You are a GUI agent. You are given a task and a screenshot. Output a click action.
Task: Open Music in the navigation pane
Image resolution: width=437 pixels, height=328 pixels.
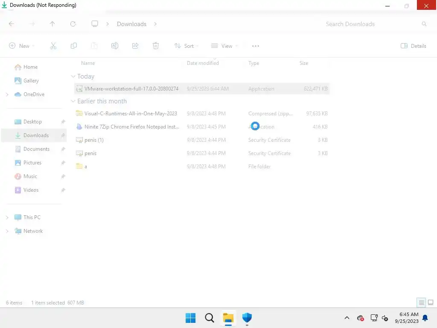[30, 176]
